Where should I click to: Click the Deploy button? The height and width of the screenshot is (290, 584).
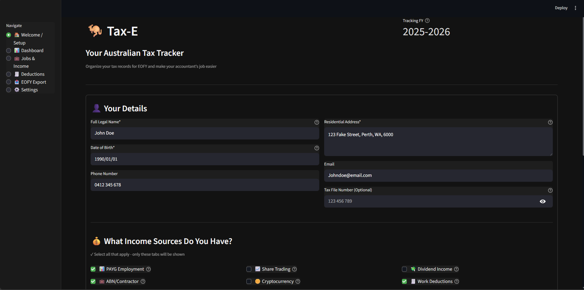coord(561,8)
